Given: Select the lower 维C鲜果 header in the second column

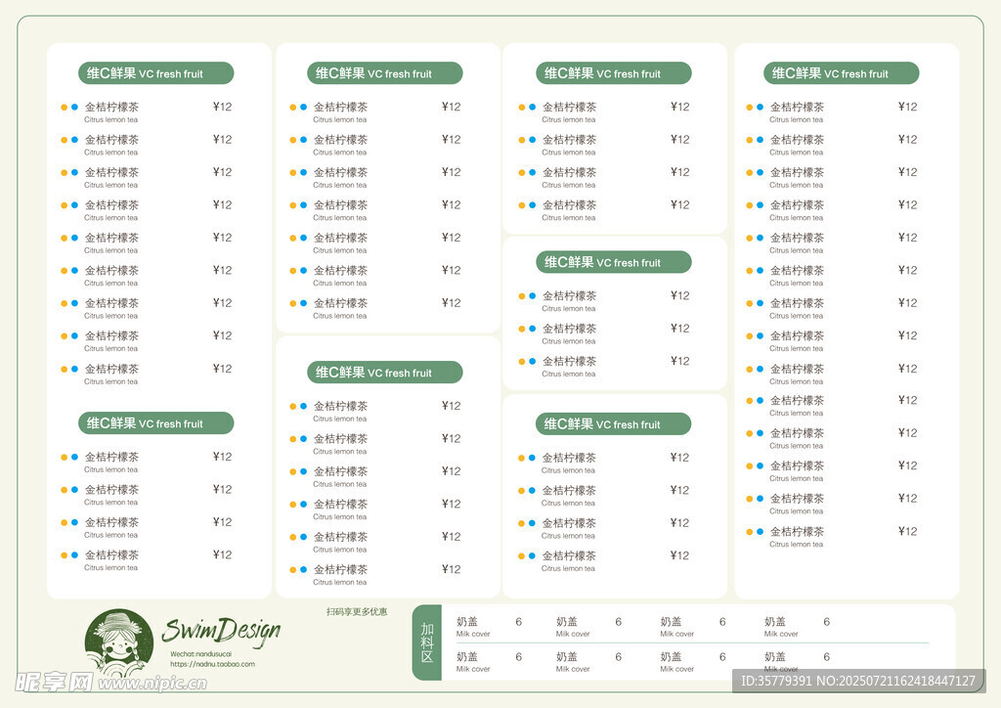Looking at the screenshot, I should 384,373.
